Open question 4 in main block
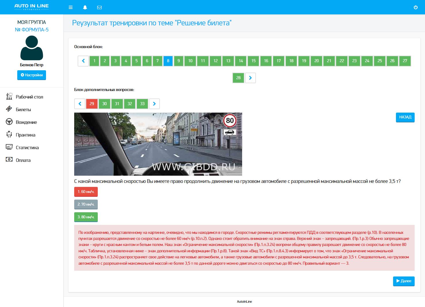The image size is (425, 307). pos(126,61)
